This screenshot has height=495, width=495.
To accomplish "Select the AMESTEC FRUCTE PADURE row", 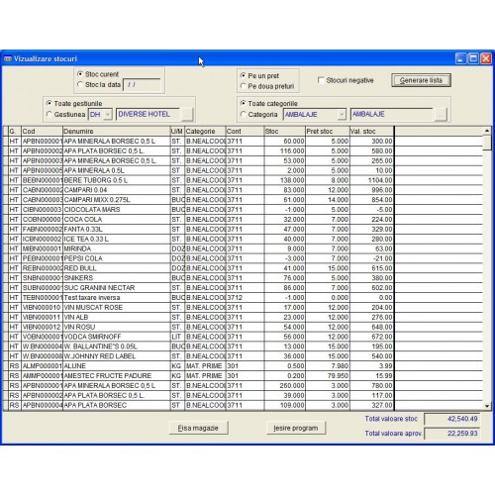I will (x=243, y=375).
